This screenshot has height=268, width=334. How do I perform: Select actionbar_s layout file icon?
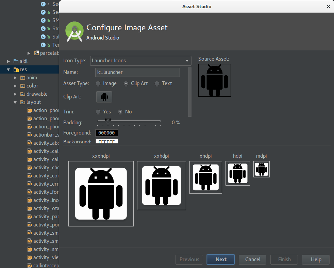30,135
